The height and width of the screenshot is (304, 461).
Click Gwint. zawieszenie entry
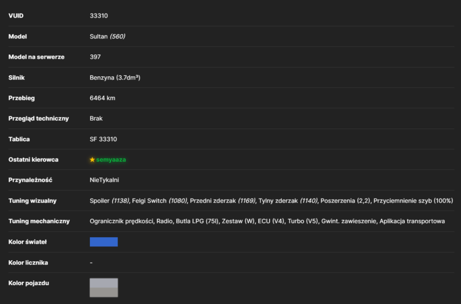pos(349,221)
